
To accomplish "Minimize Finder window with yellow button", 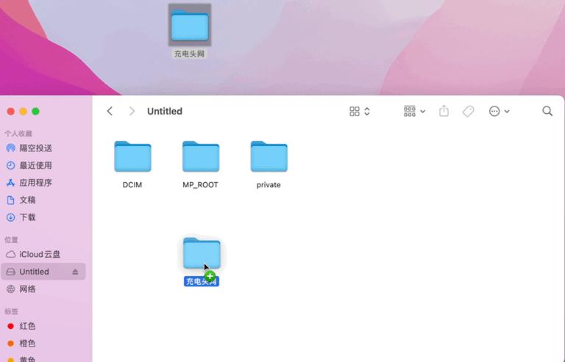I will [23, 112].
